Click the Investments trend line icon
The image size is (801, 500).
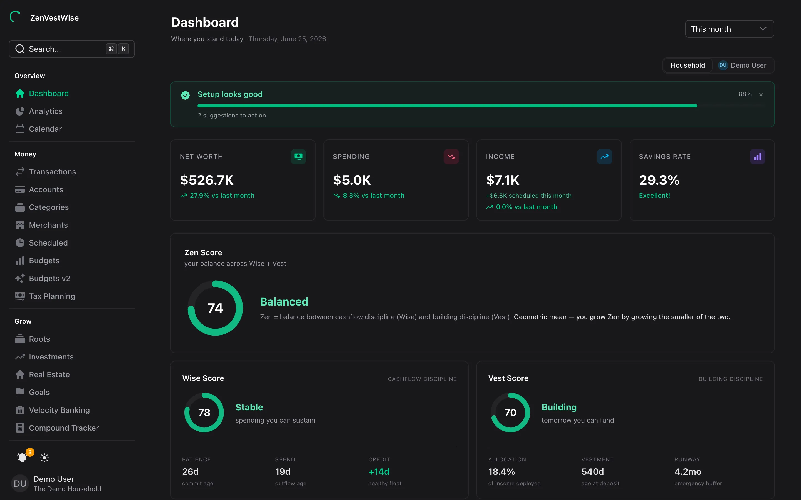click(x=20, y=357)
